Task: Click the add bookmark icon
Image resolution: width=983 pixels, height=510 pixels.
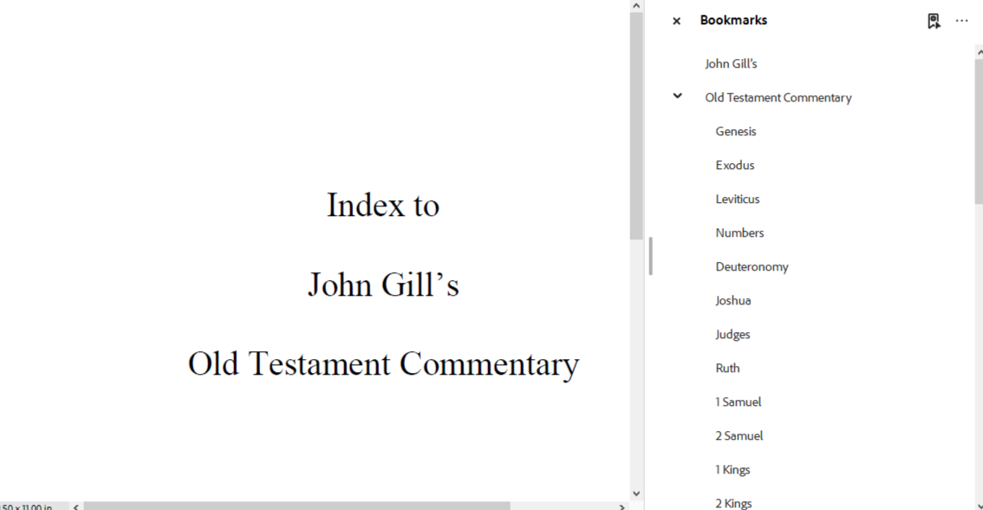Action: 934,21
